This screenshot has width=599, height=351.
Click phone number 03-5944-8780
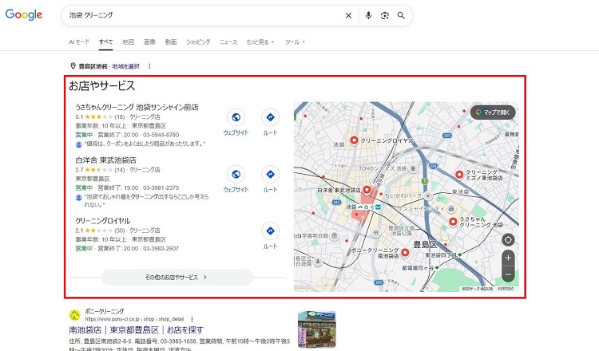click(x=161, y=135)
